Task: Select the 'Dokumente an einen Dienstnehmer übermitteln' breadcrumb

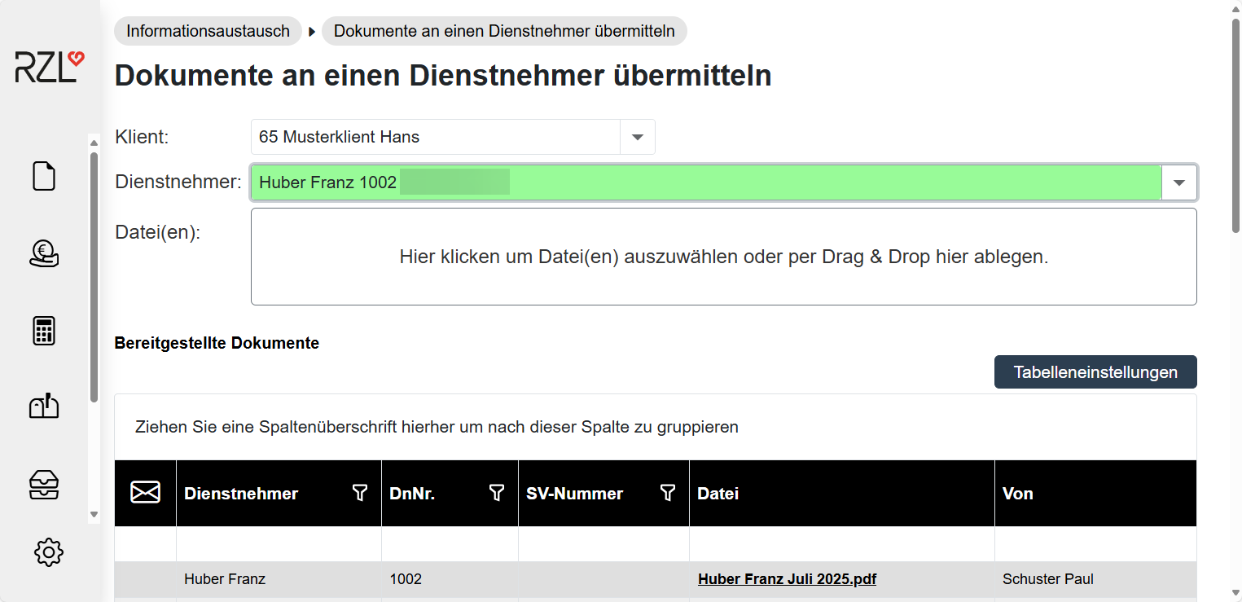Action: pyautogui.click(x=504, y=31)
